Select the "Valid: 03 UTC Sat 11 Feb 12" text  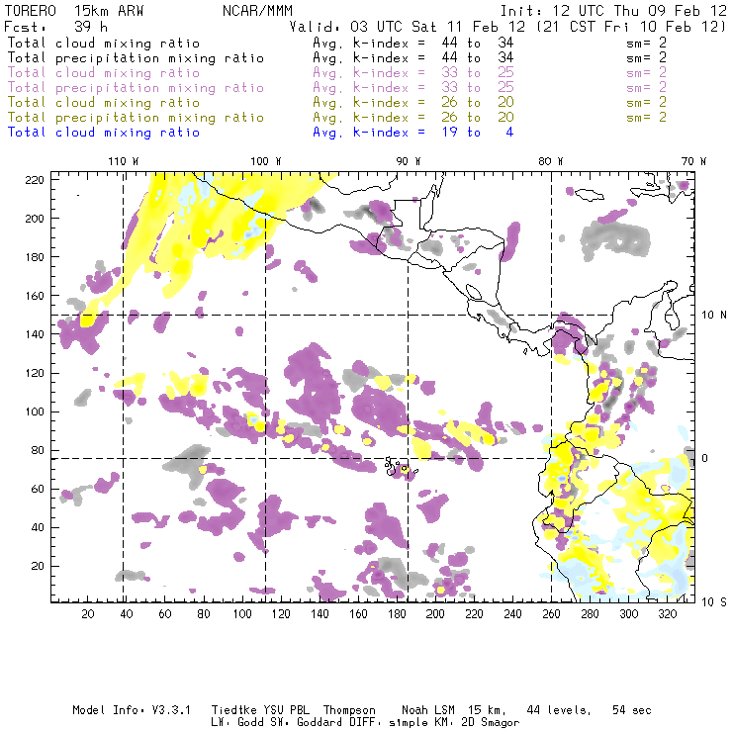point(408,27)
